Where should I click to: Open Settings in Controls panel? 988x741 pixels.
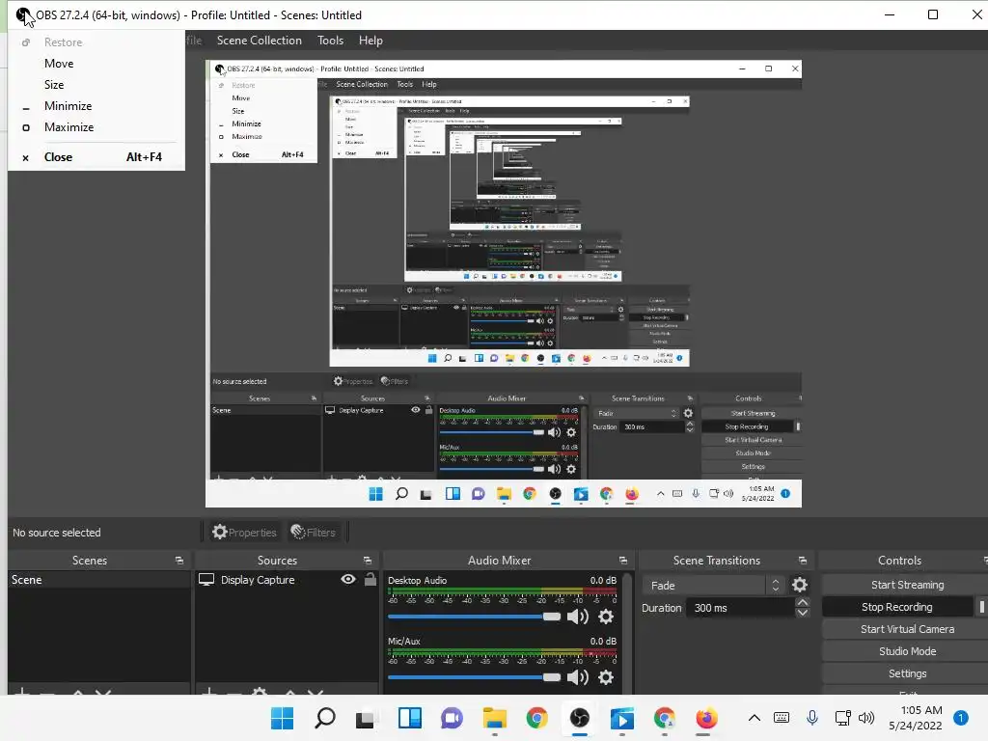pyautogui.click(x=907, y=672)
